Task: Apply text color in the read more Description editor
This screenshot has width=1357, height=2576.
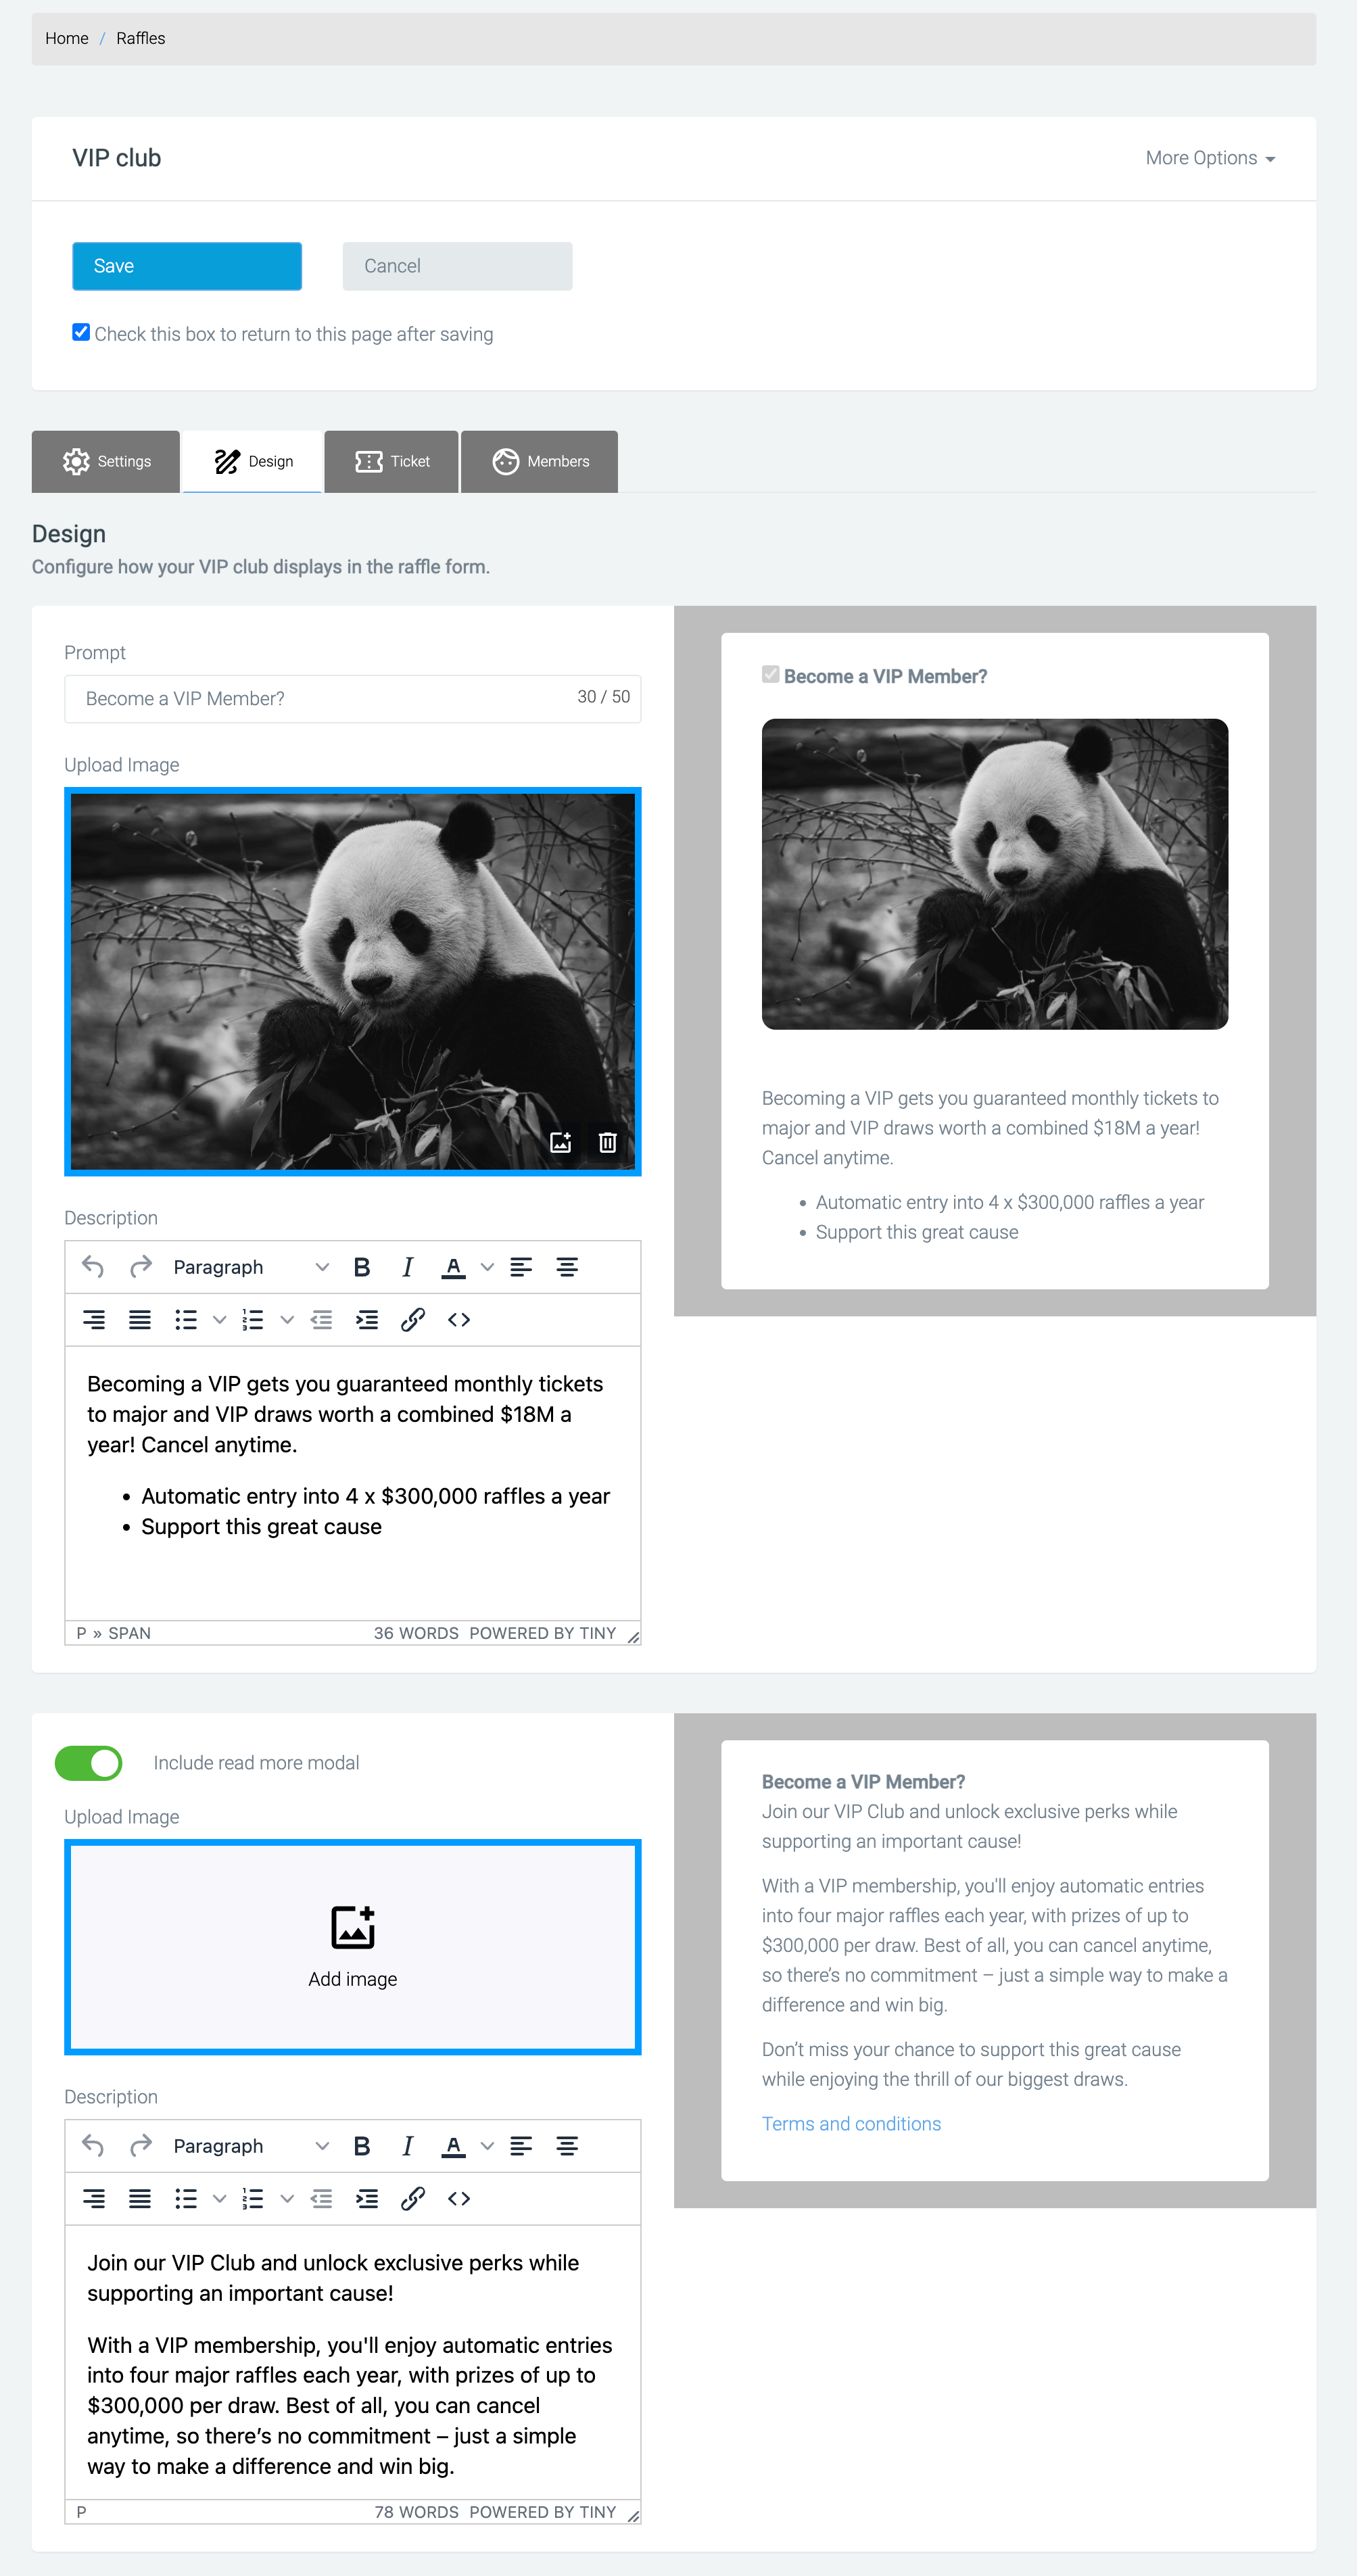Action: point(453,2146)
